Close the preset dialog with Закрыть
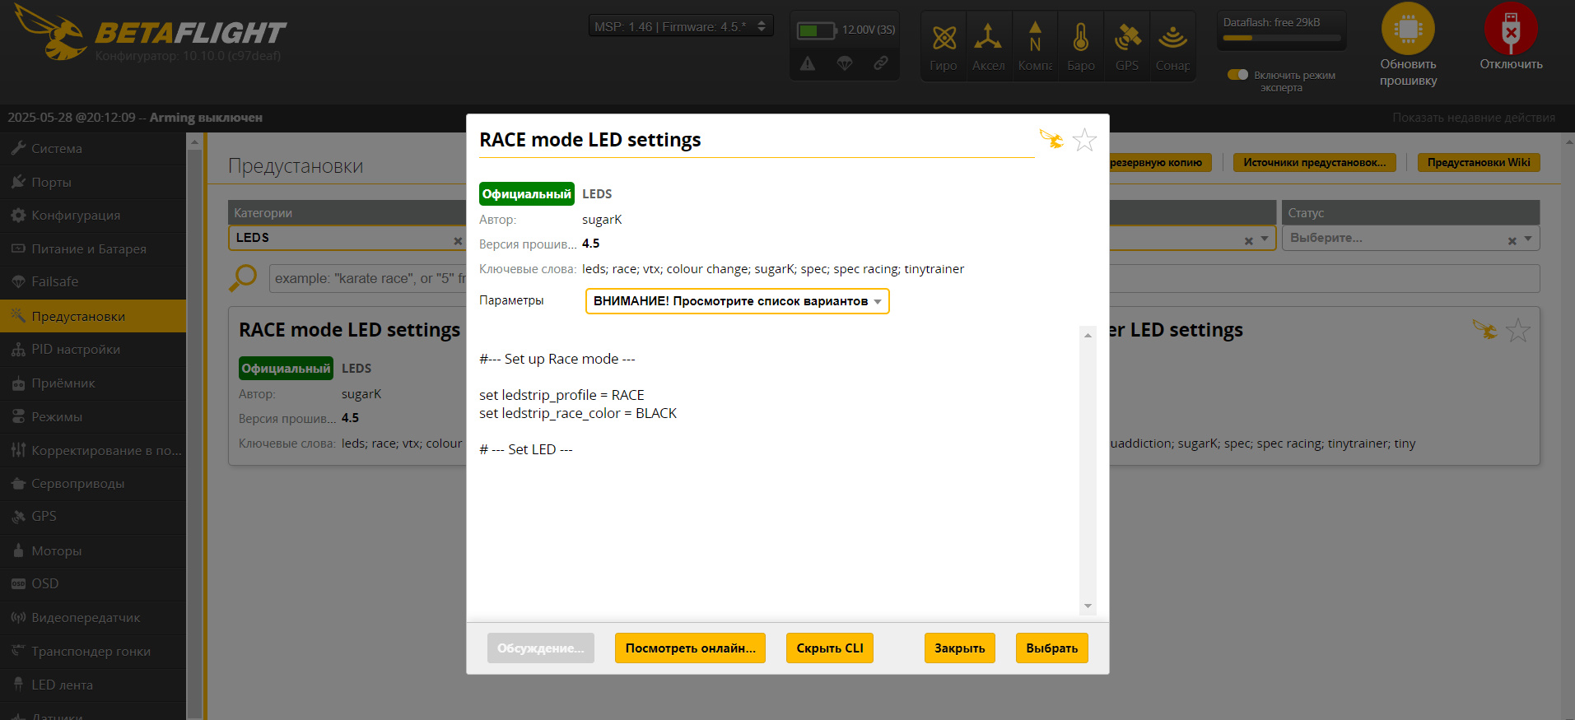Viewport: 1575px width, 720px height. click(x=960, y=648)
